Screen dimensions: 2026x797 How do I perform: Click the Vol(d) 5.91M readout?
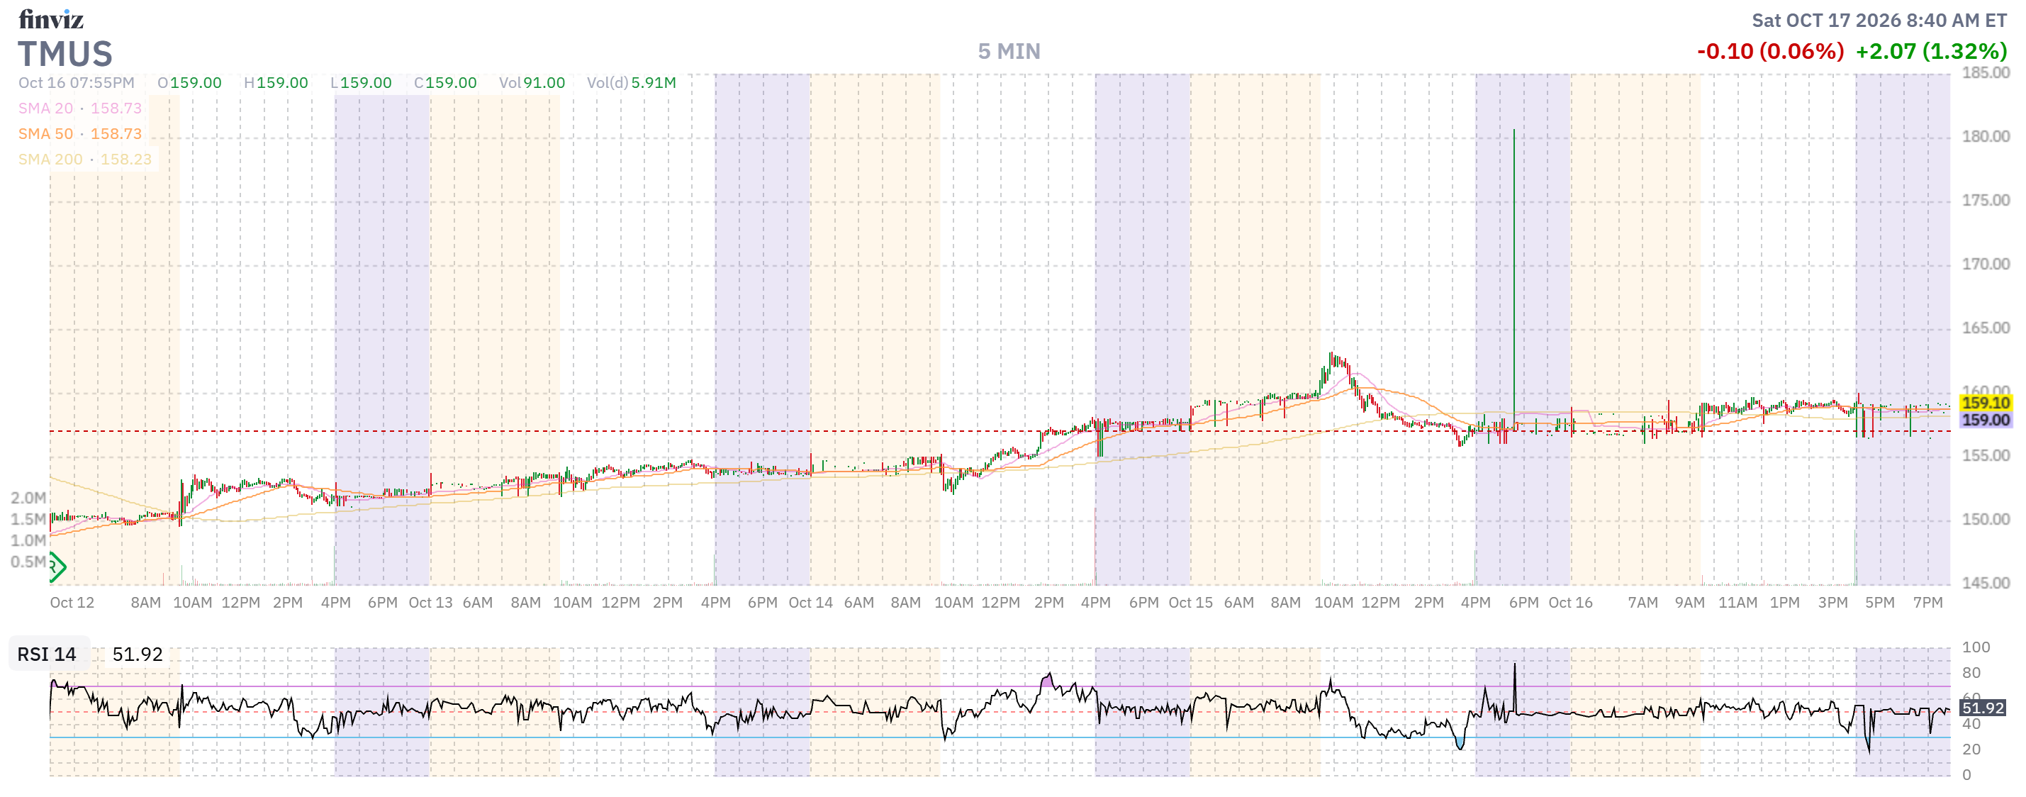click(x=632, y=83)
